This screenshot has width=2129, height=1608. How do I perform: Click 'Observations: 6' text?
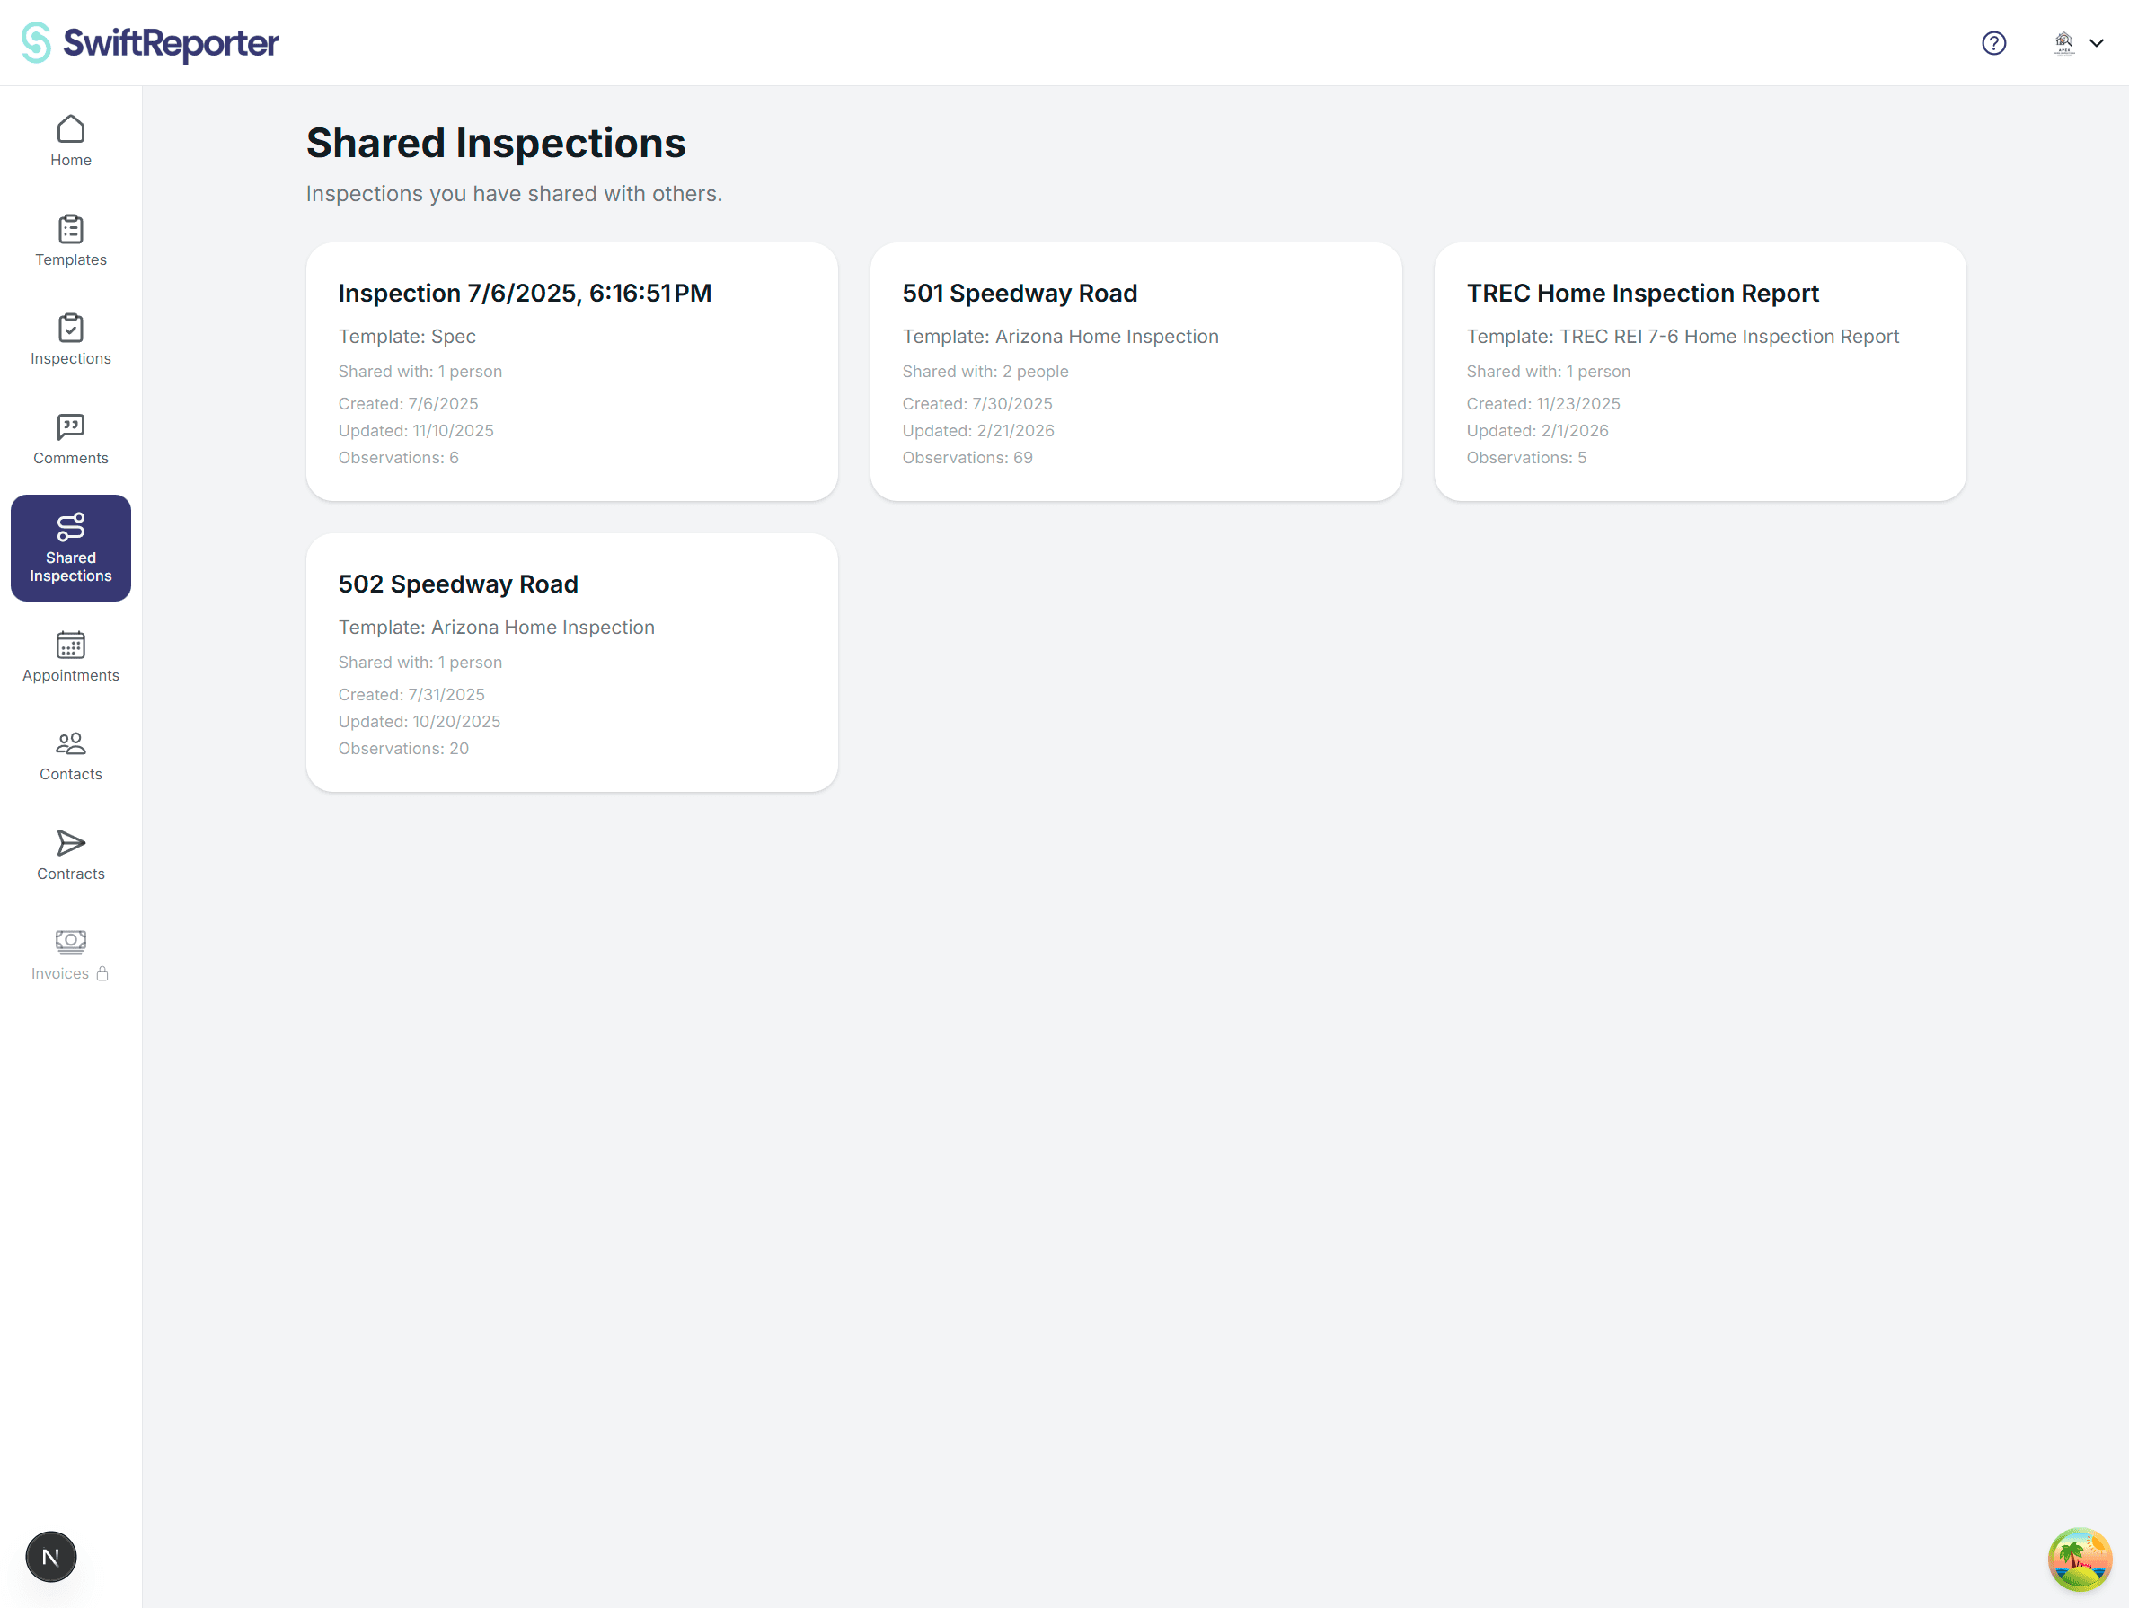[399, 458]
